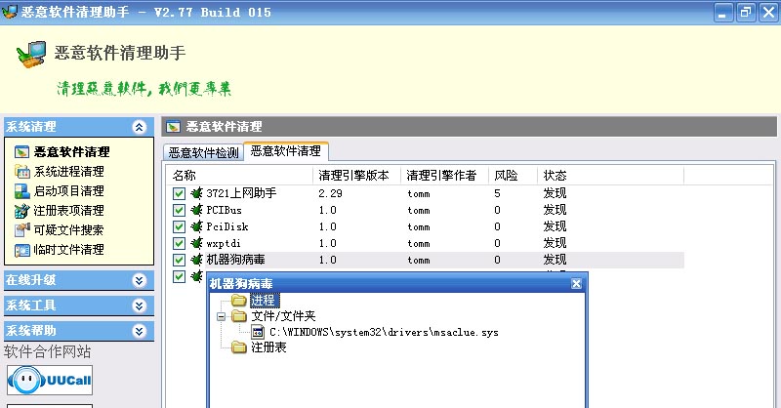Click the bug icon beside PciDisk
Image resolution: width=781 pixels, height=408 pixels.
coord(197,226)
